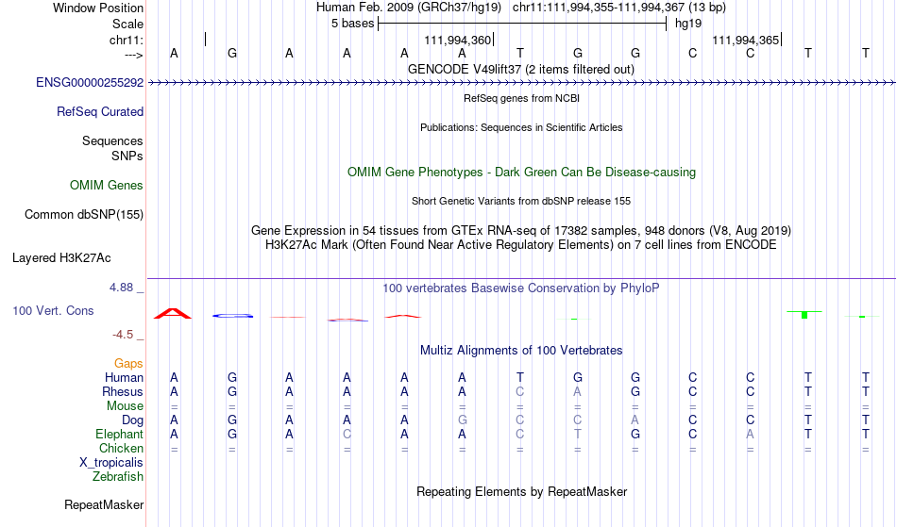
Task: Click RefSeq genes from NCBI title
Action: (522, 98)
